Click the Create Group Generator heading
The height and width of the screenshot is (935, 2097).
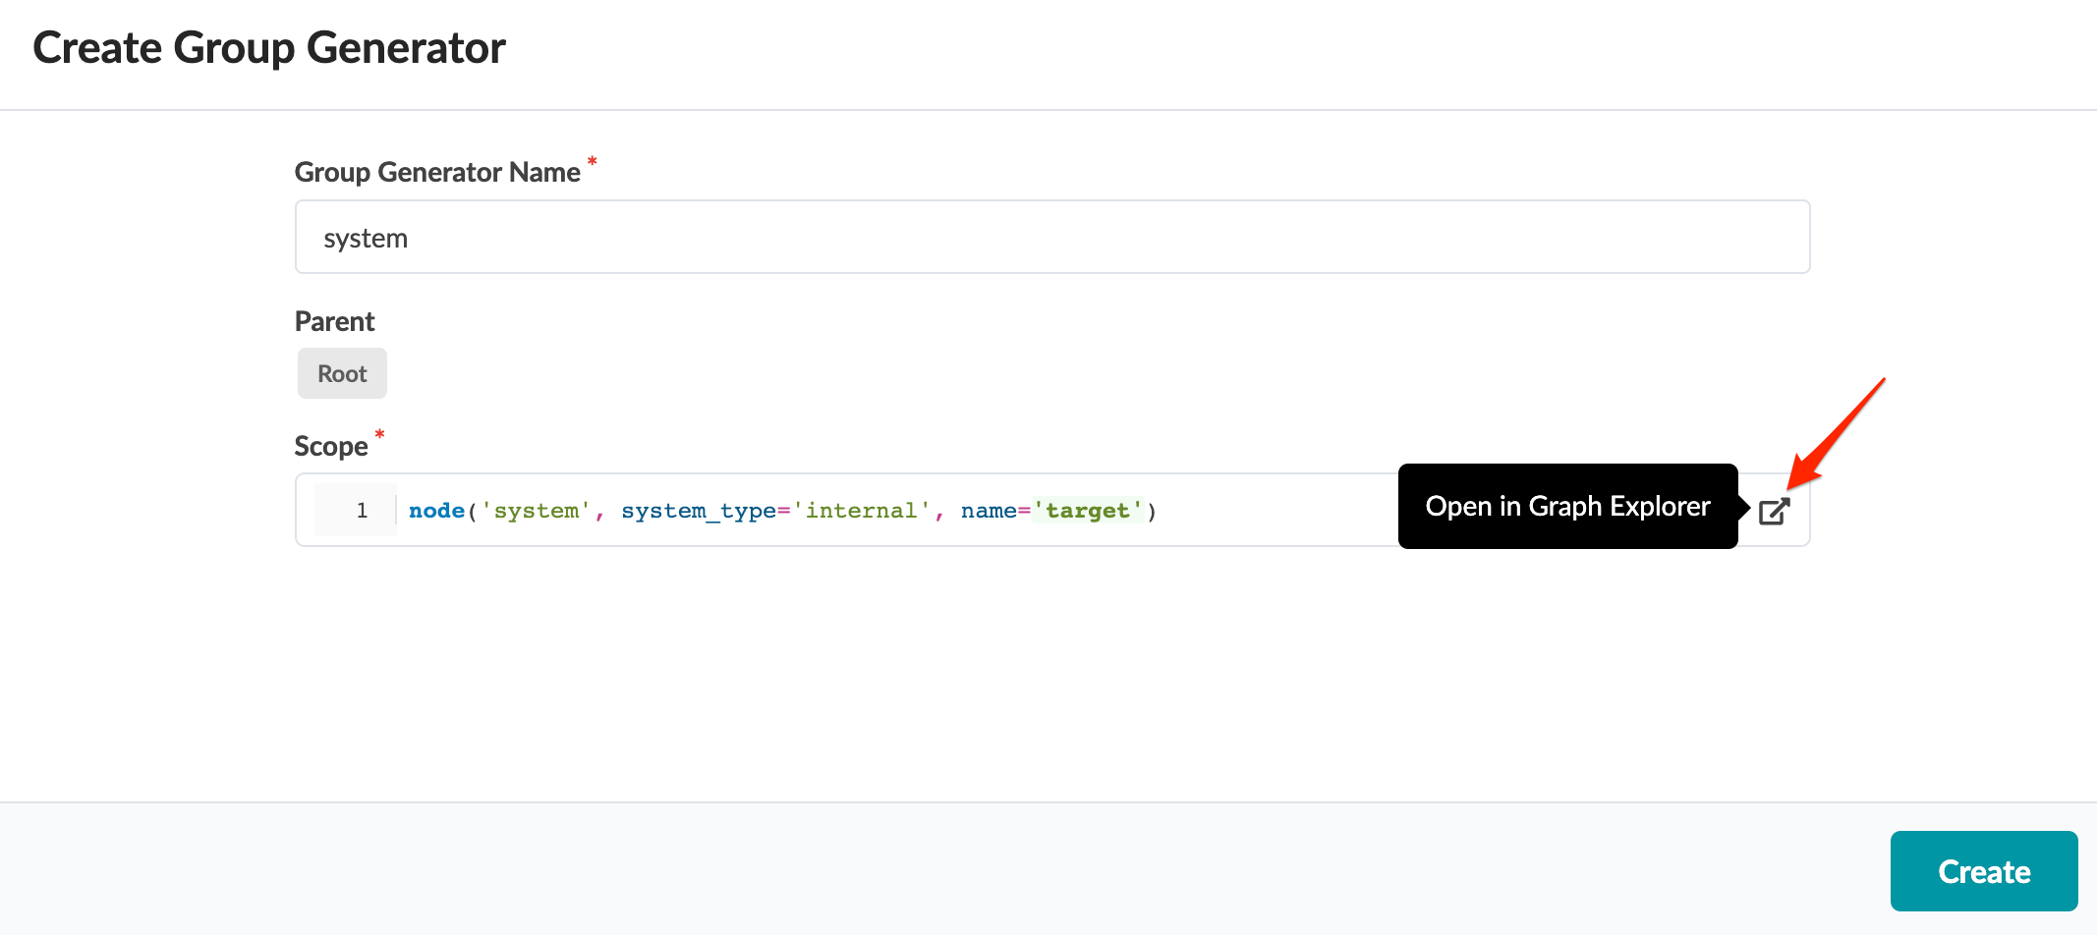click(x=269, y=48)
